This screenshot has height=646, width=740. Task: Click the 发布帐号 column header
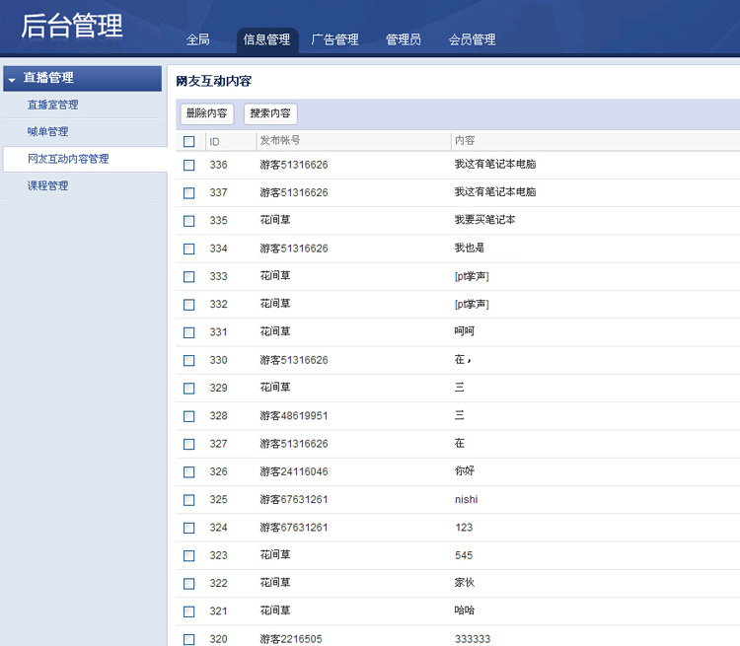pos(280,141)
